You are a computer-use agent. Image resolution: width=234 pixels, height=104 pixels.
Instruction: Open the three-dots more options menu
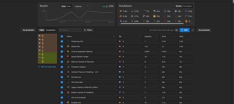(192, 30)
